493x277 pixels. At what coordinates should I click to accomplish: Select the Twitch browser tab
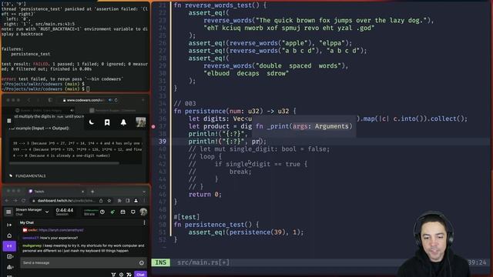tap(55, 192)
